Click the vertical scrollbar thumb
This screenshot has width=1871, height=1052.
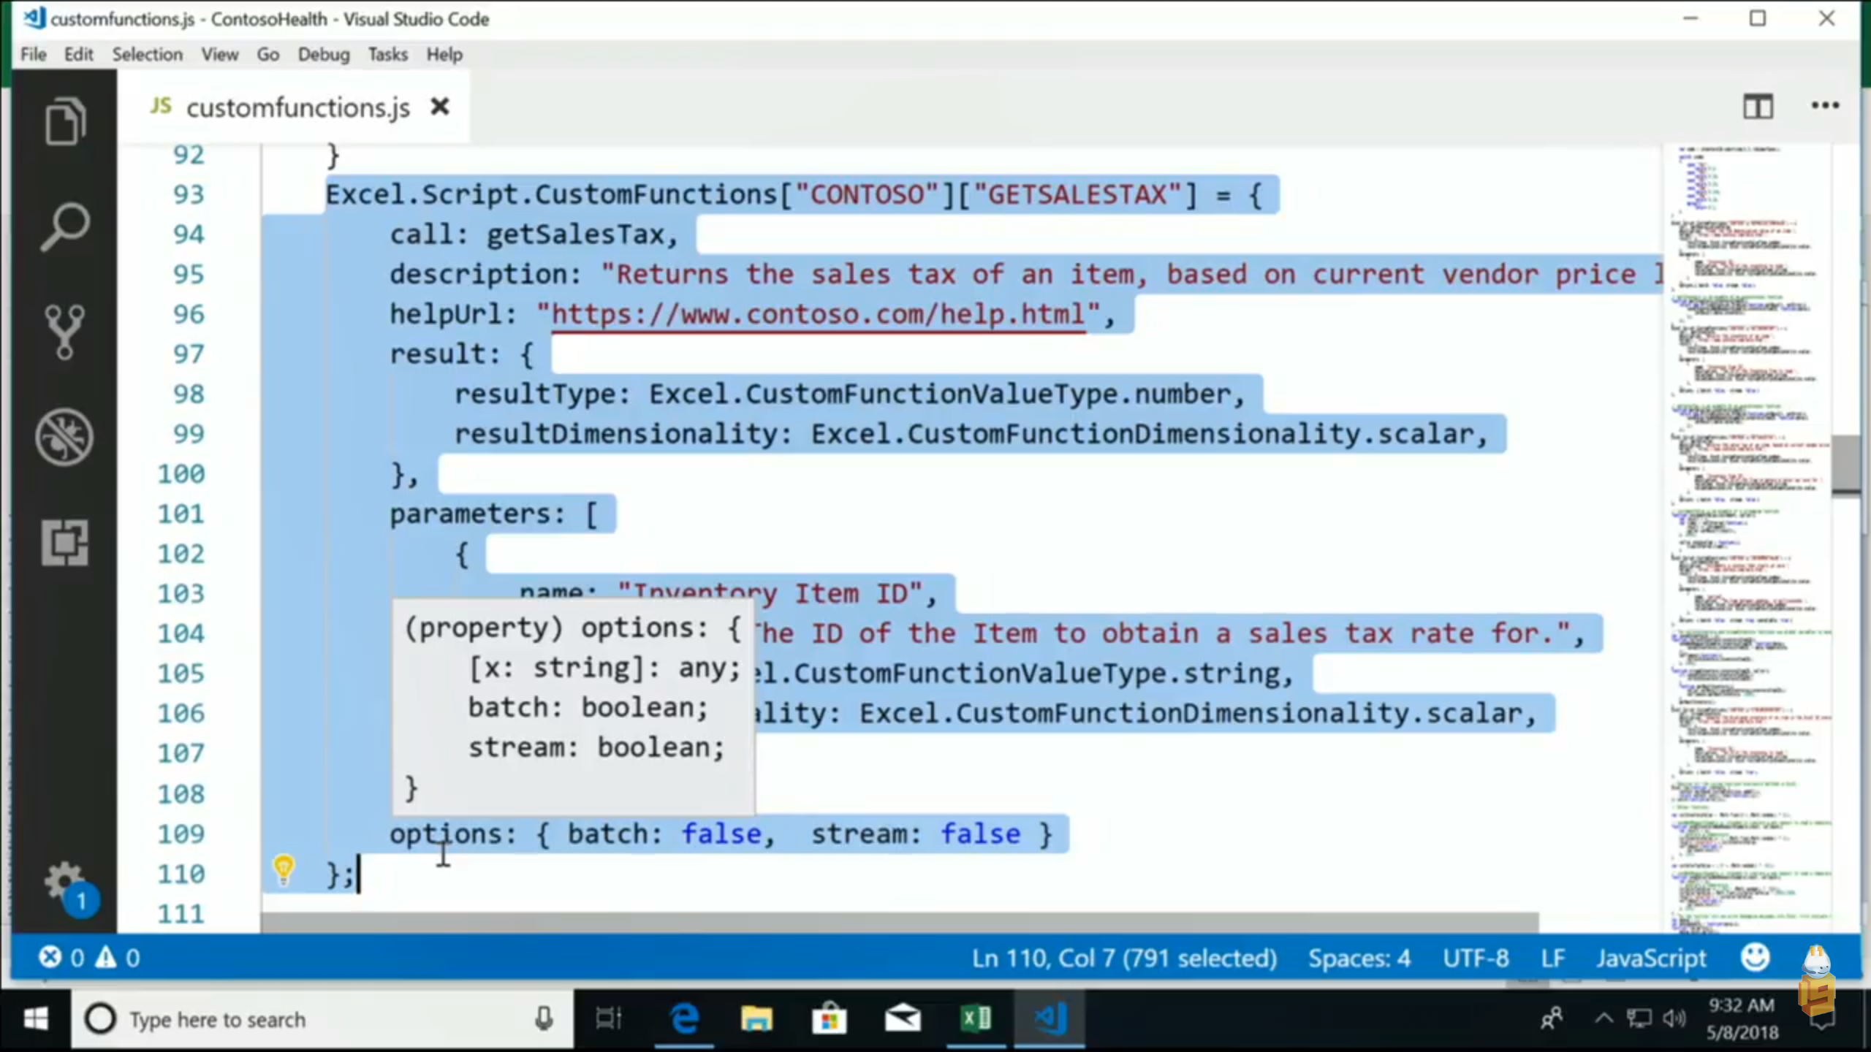click(1846, 465)
